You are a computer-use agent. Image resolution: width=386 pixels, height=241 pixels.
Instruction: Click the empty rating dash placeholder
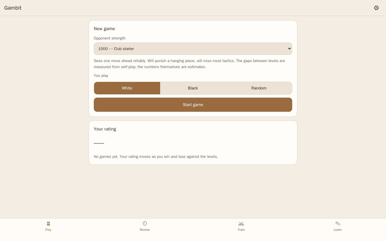coord(99,143)
